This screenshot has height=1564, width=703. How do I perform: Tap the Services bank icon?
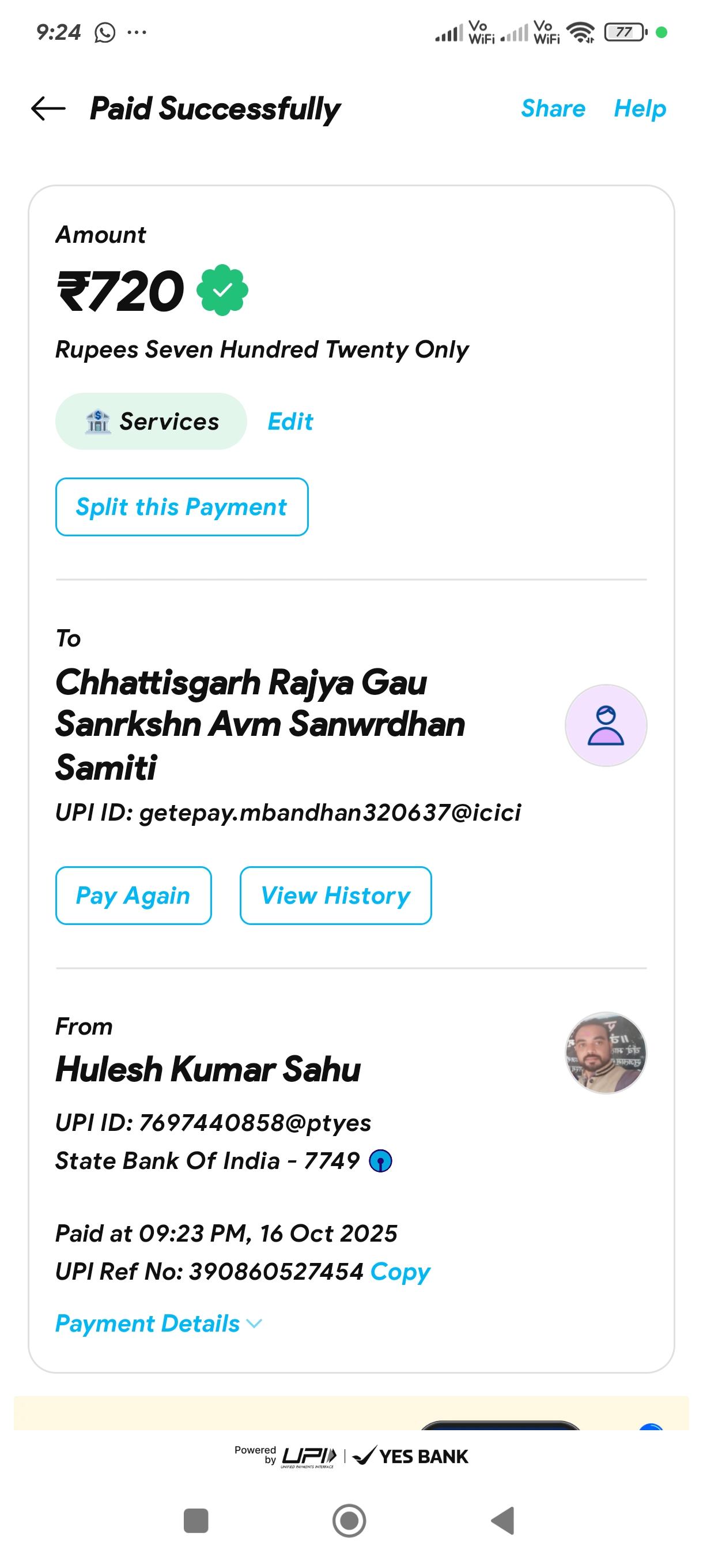tap(97, 422)
